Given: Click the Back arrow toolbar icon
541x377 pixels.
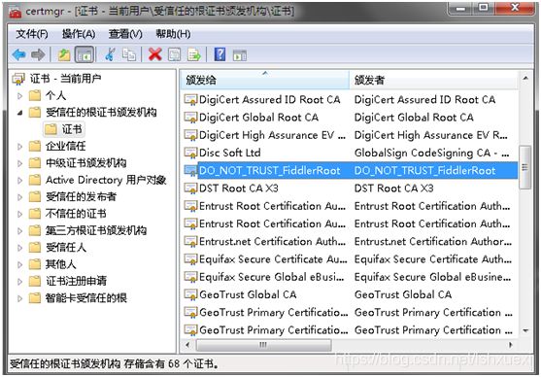Looking at the screenshot, I should (19, 54).
